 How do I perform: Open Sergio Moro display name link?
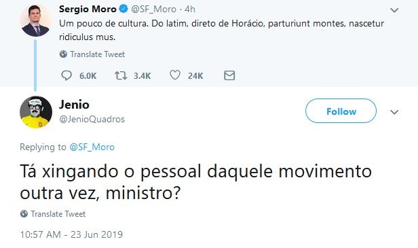point(88,9)
